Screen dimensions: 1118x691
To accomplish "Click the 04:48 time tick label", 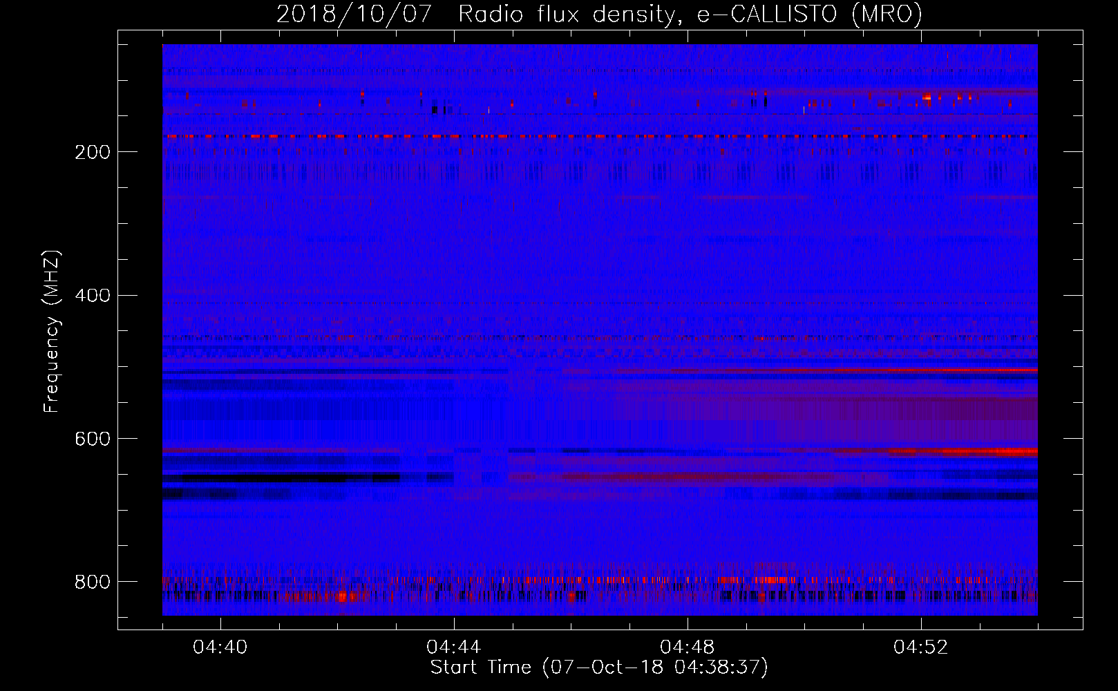I will point(687,647).
